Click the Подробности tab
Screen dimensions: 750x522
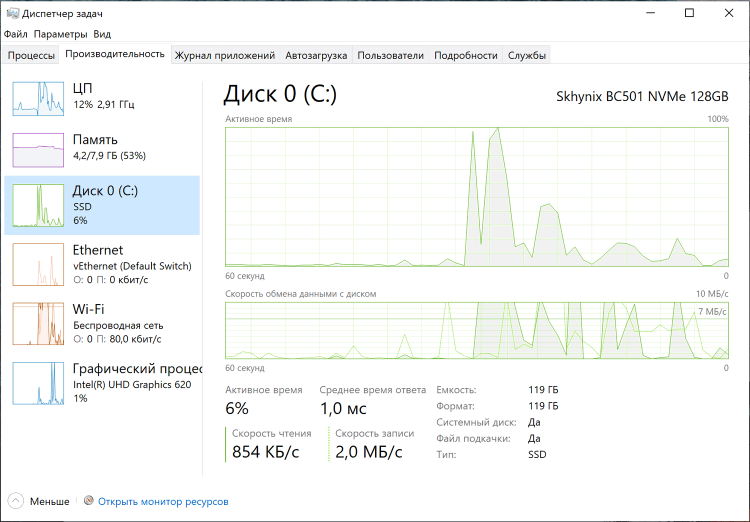click(x=465, y=54)
